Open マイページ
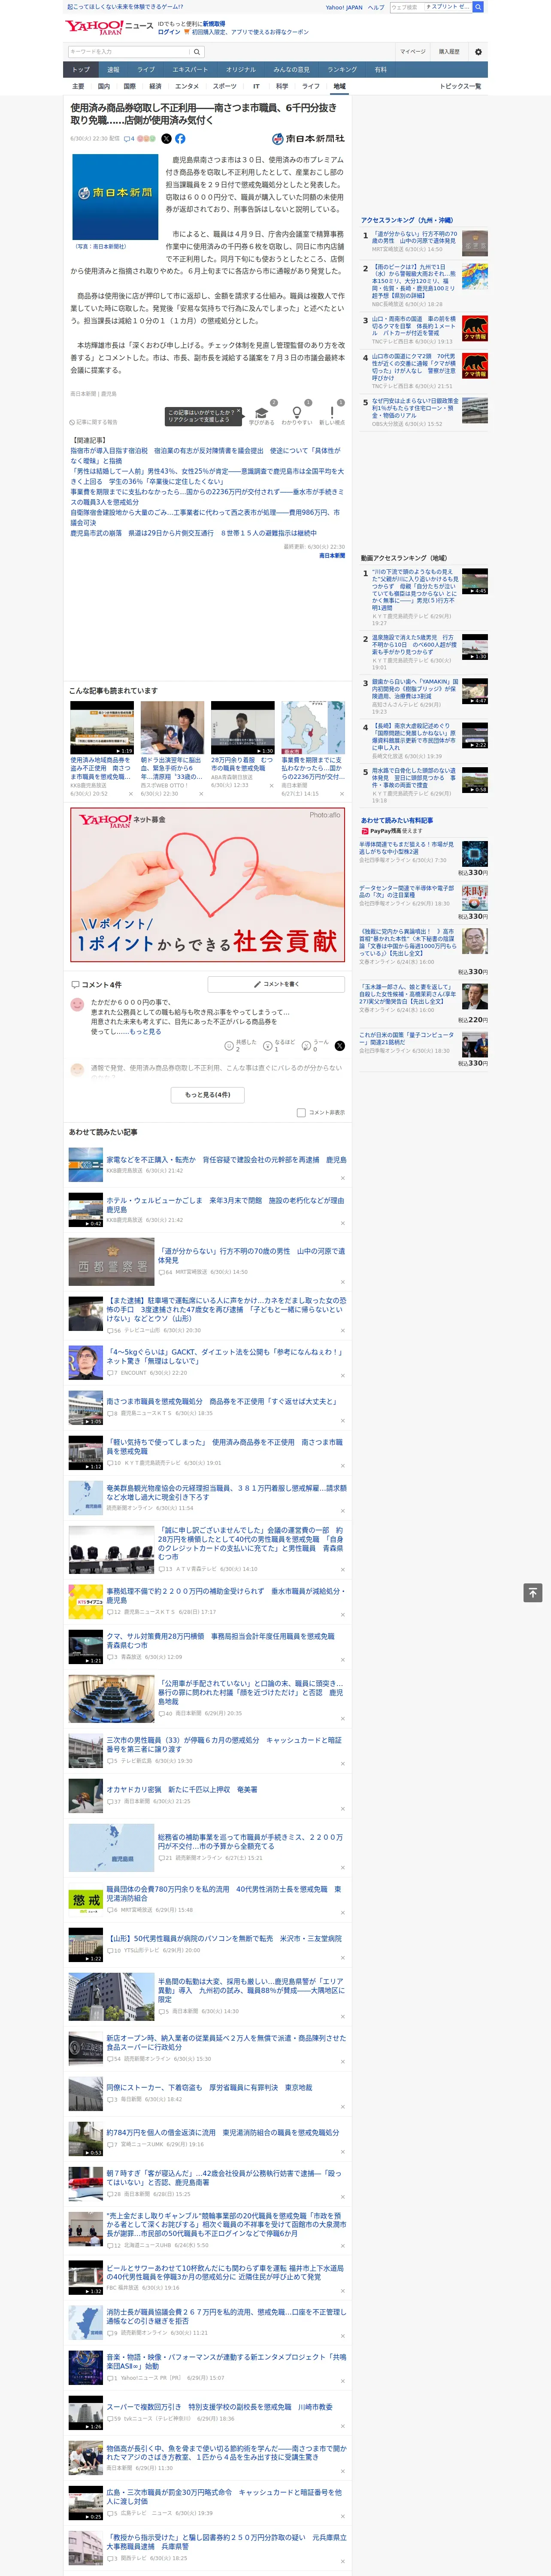551x2576 pixels. (x=413, y=52)
